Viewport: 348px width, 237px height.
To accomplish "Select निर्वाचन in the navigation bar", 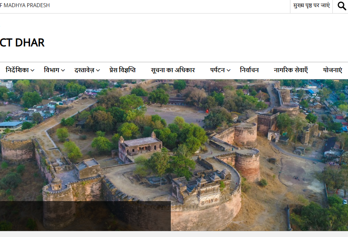I will tap(249, 70).
